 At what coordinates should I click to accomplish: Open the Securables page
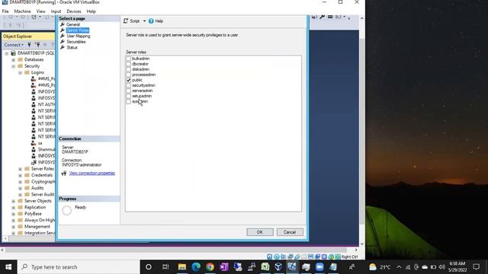[76, 42]
